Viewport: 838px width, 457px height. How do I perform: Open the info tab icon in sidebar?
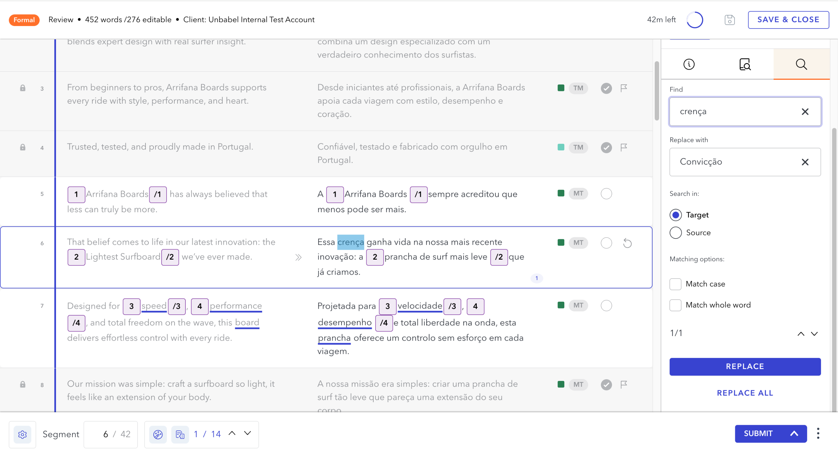point(689,64)
